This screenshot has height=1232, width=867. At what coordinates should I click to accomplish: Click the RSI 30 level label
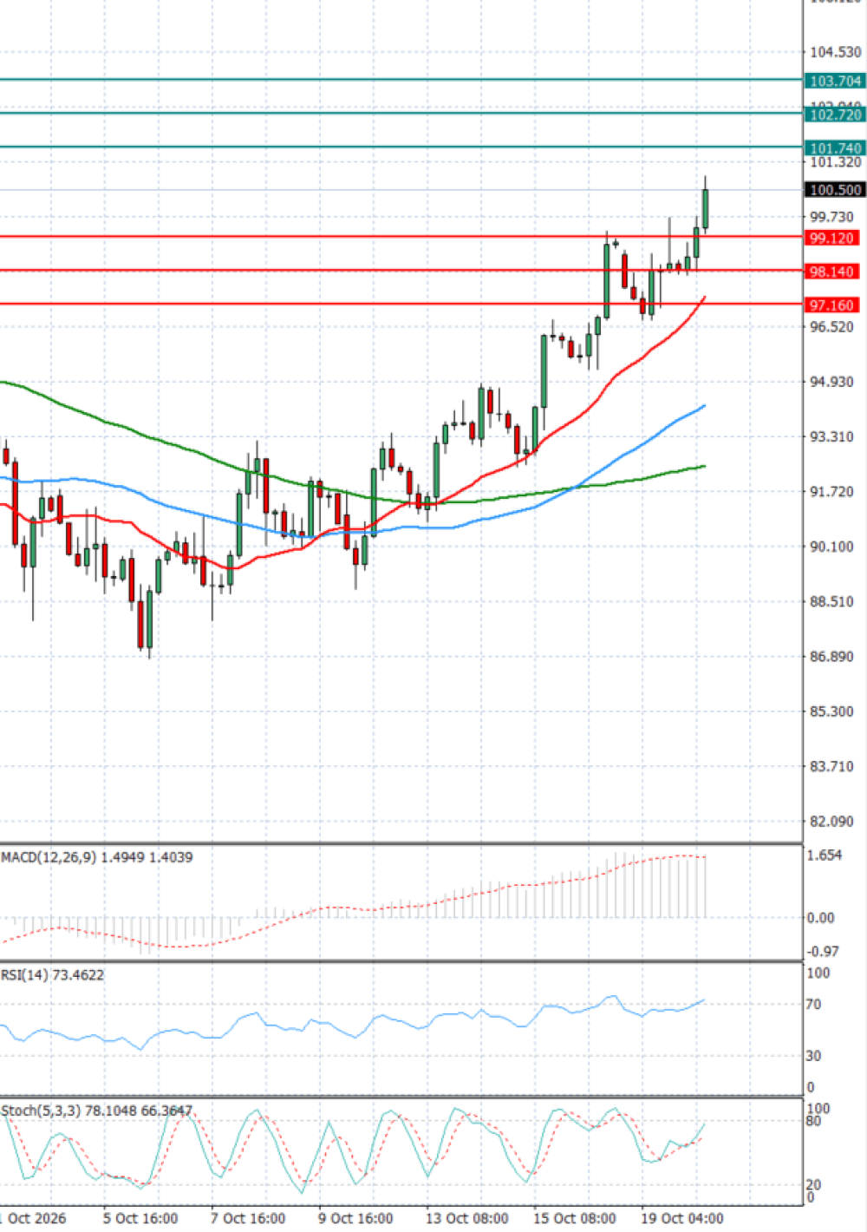pyautogui.click(x=813, y=1056)
